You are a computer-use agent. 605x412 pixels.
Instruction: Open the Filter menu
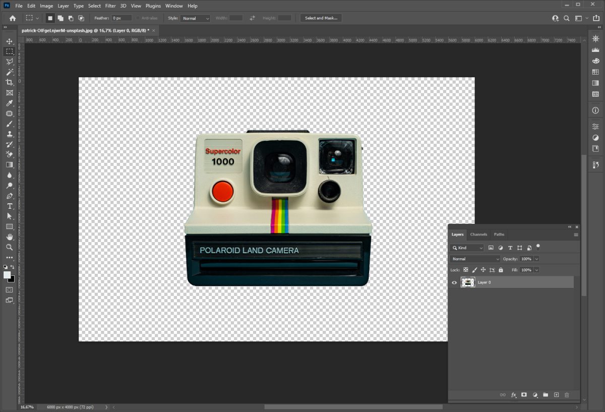tap(110, 6)
